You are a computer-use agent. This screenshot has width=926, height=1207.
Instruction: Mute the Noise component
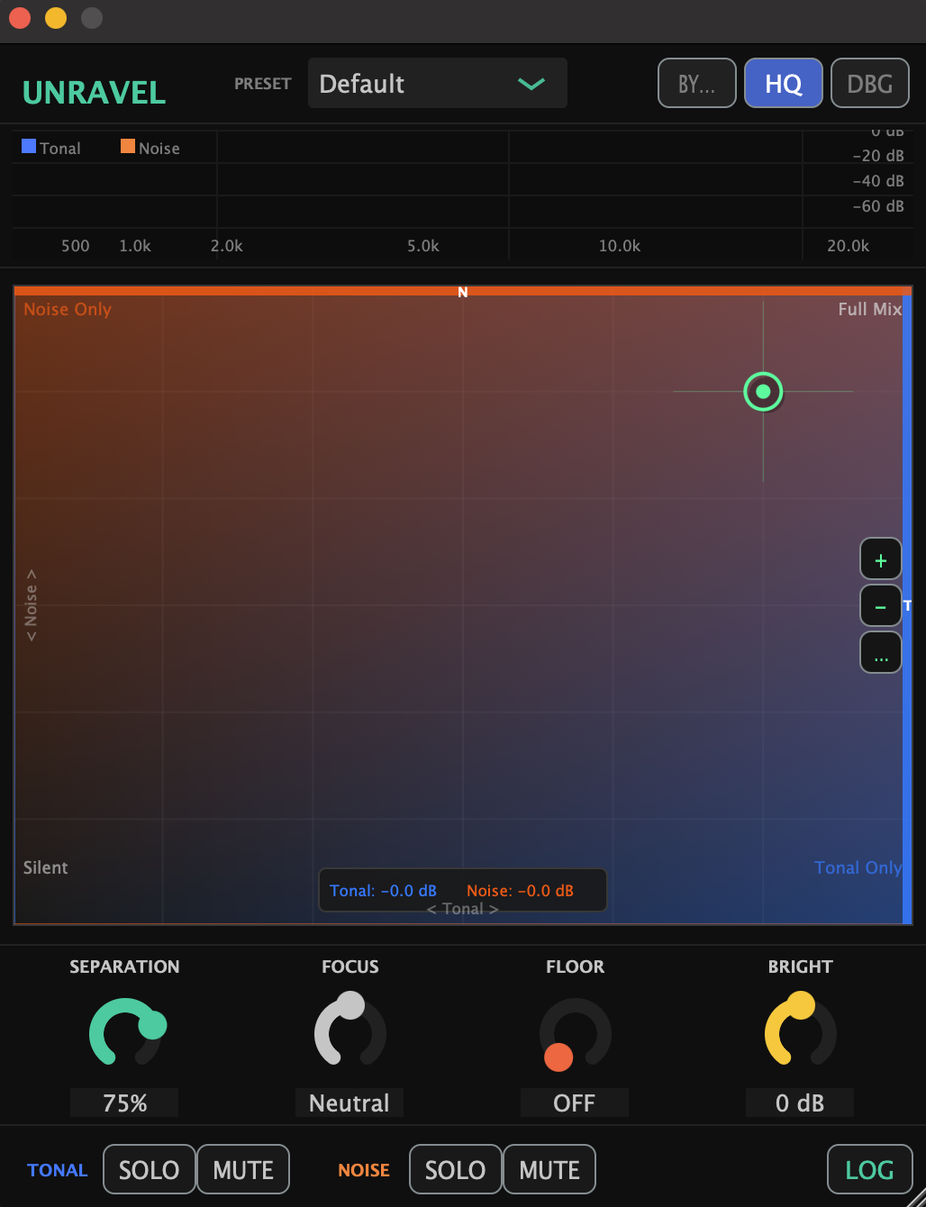point(549,1169)
